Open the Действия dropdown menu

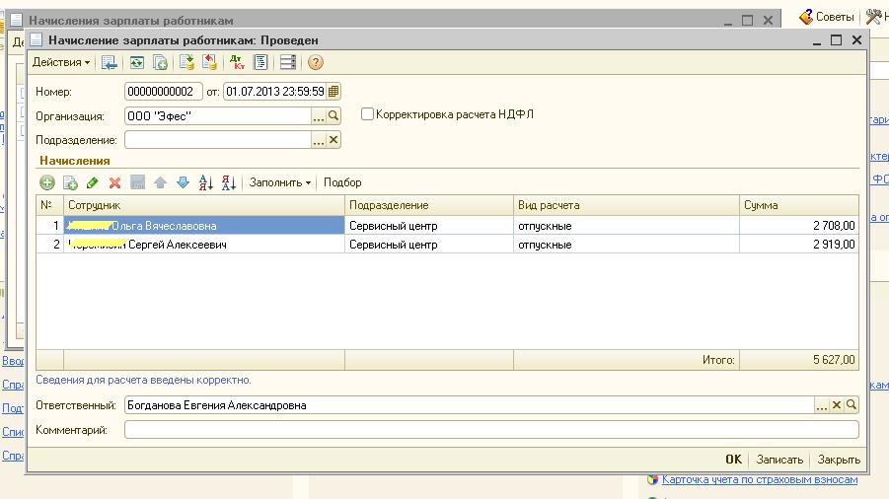(x=61, y=62)
